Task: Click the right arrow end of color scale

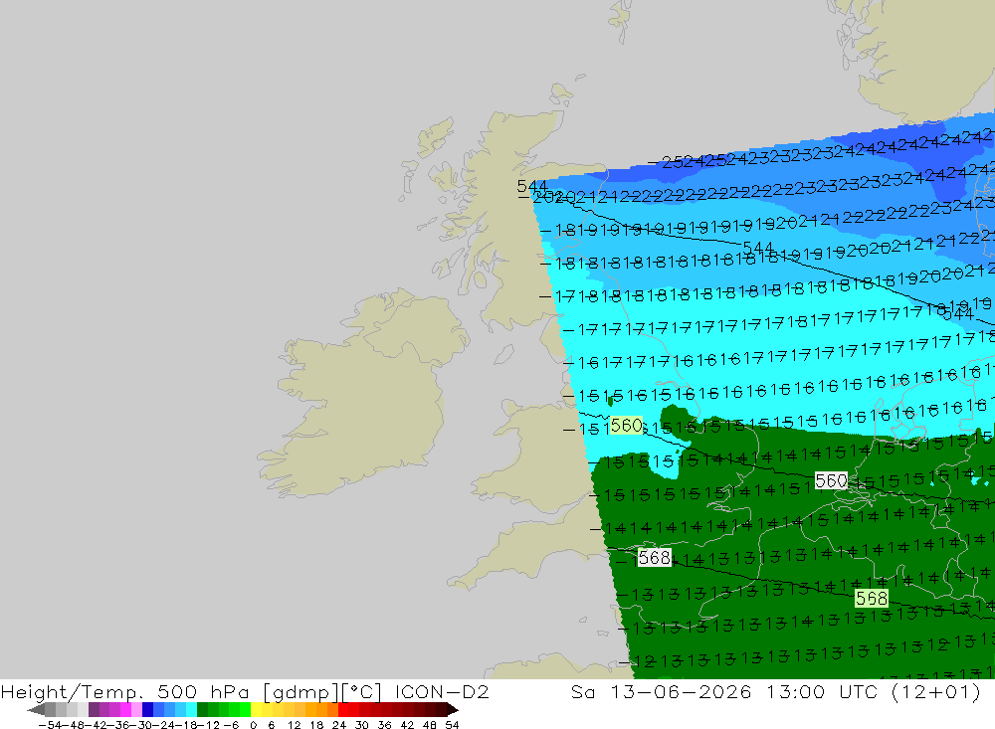Action: click(452, 710)
